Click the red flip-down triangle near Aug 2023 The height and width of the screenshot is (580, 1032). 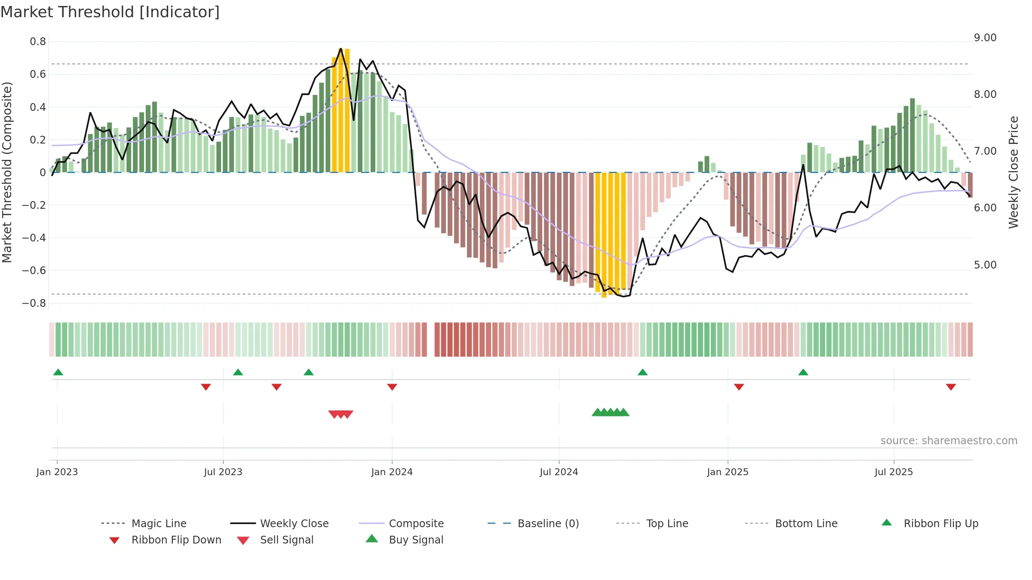pos(276,387)
